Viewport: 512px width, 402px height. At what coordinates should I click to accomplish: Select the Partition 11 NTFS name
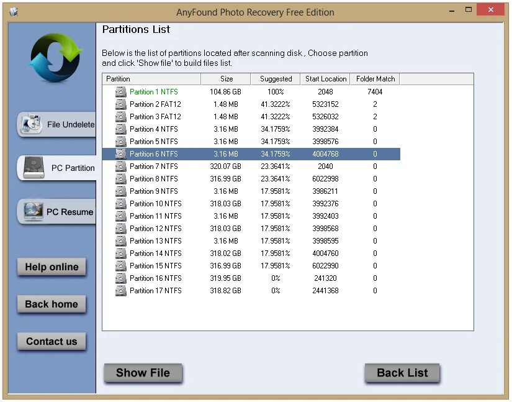[x=156, y=216]
